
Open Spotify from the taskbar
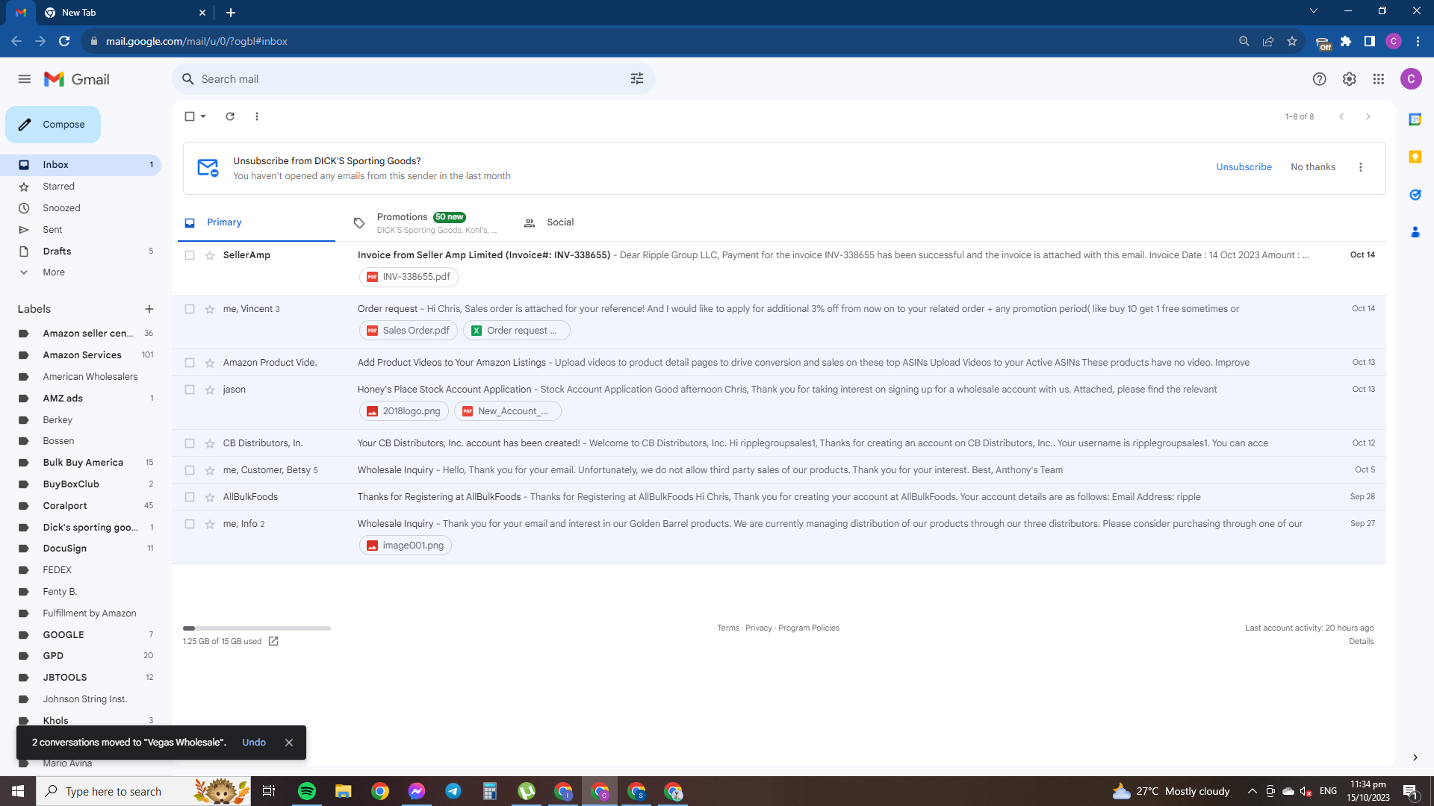tap(307, 791)
